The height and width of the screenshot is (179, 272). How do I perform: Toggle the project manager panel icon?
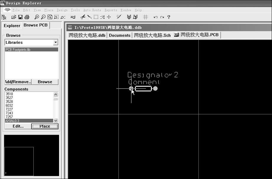(x=4, y=17)
